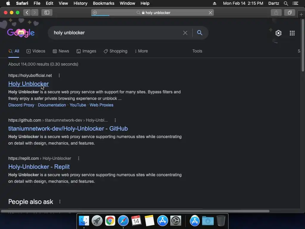
Task: Submit search with magnifier icon
Action: click(x=200, y=33)
